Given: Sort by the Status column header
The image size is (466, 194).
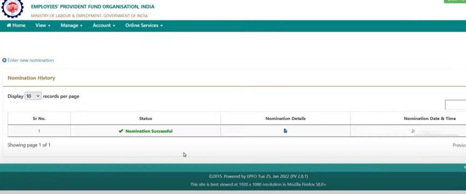Looking at the screenshot, I should click(145, 118).
